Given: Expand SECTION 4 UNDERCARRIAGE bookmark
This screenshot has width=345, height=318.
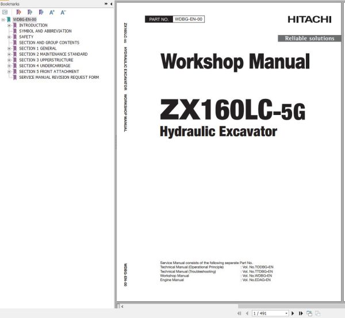Looking at the screenshot, I should [x=9, y=66].
